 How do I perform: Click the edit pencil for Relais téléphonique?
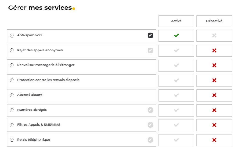point(150,140)
